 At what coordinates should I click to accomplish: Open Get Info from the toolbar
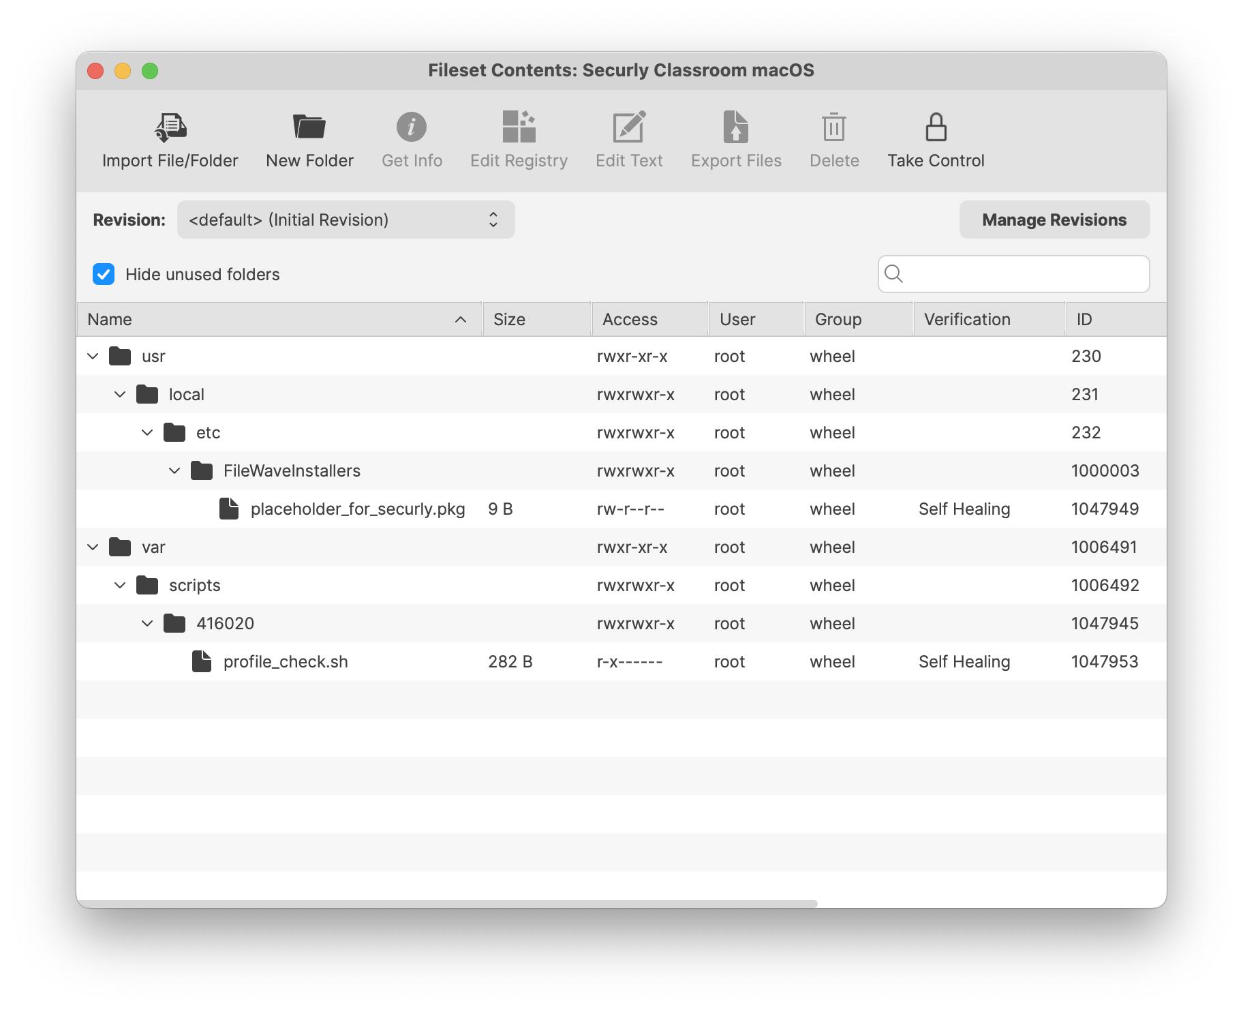pyautogui.click(x=412, y=127)
